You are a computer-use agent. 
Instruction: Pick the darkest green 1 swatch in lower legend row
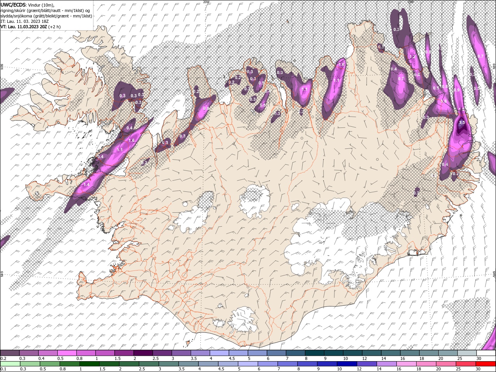click(x=89, y=363)
